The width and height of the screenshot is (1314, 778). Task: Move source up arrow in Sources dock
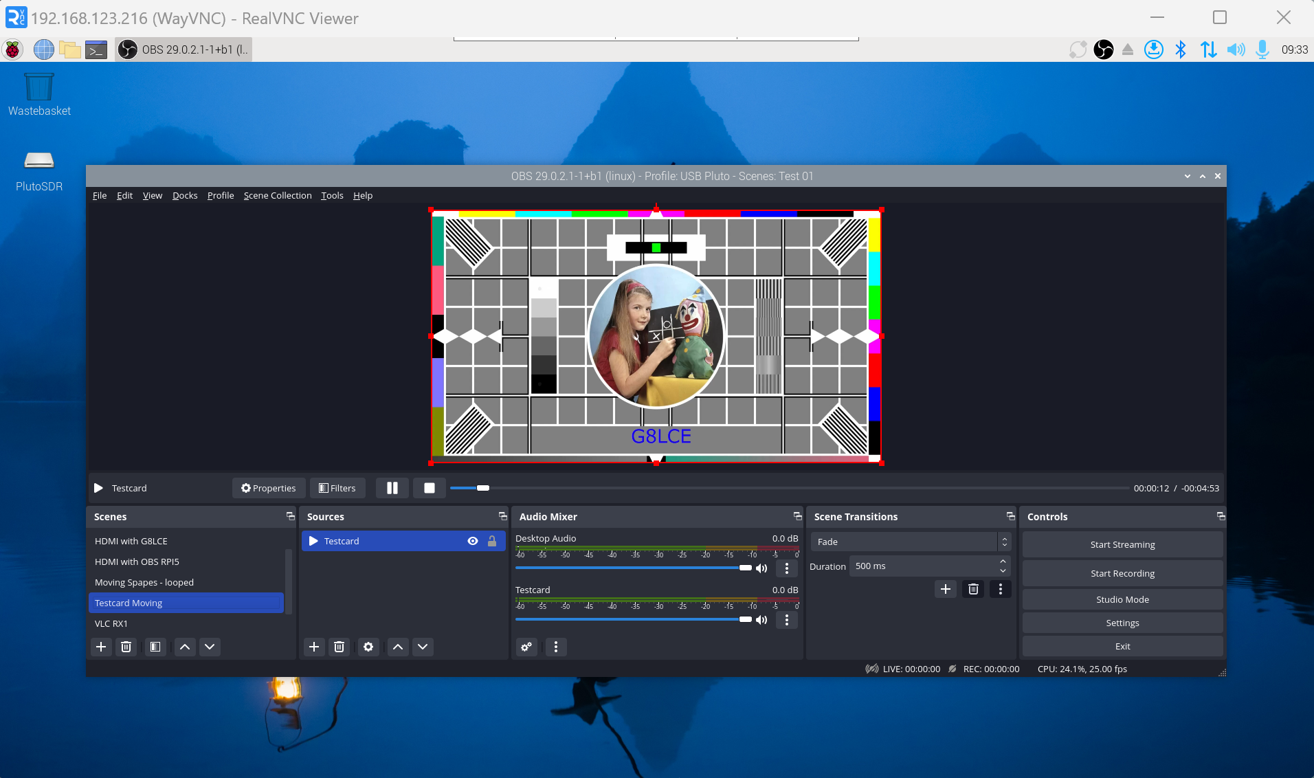coord(398,647)
